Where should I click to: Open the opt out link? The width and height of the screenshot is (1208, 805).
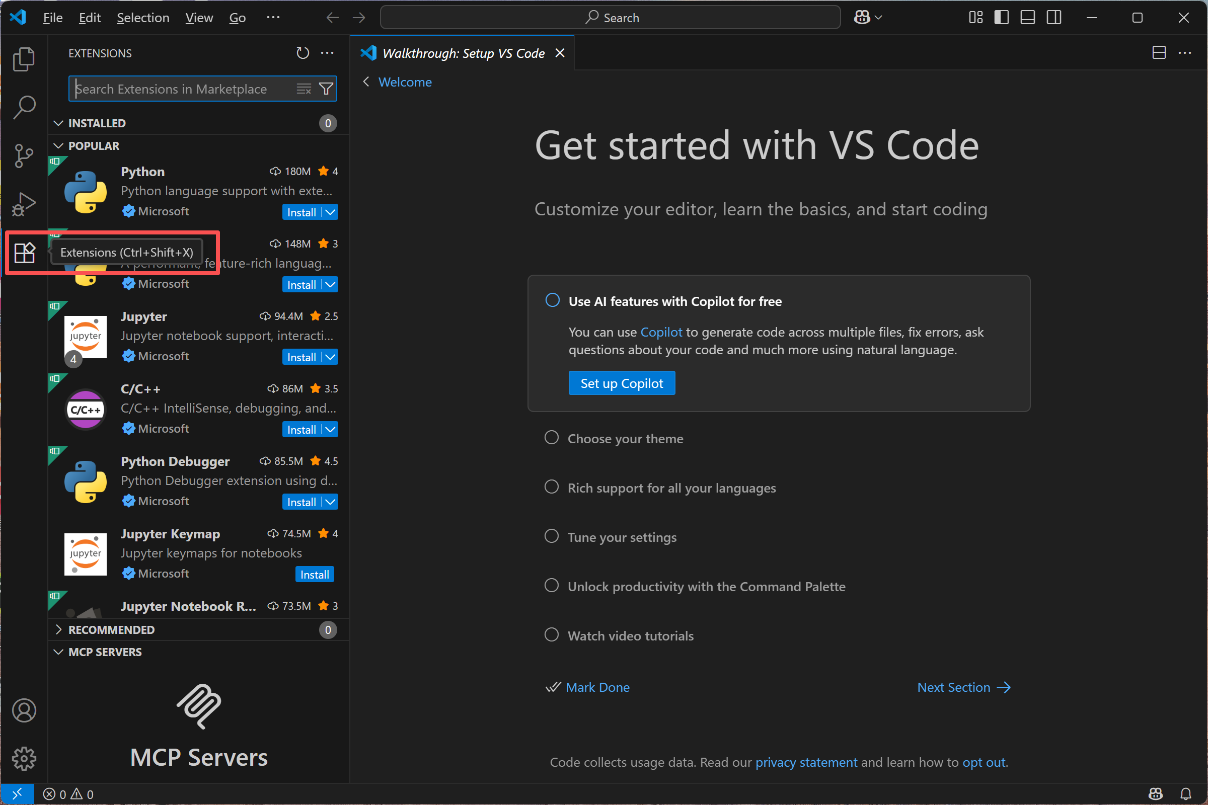click(984, 762)
